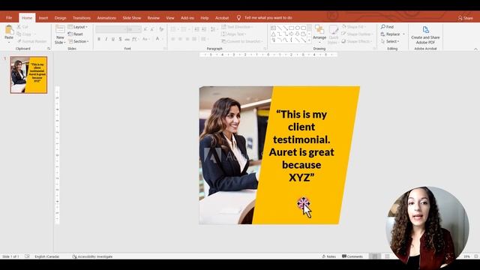The image size is (480, 270).
Task: Open Quick Styles gallery
Action: click(x=333, y=34)
